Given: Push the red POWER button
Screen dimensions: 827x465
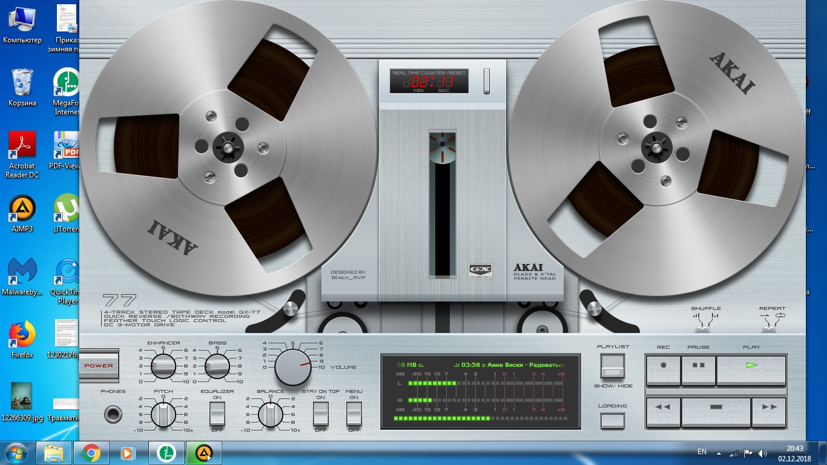Looking at the screenshot, I should click(x=99, y=366).
